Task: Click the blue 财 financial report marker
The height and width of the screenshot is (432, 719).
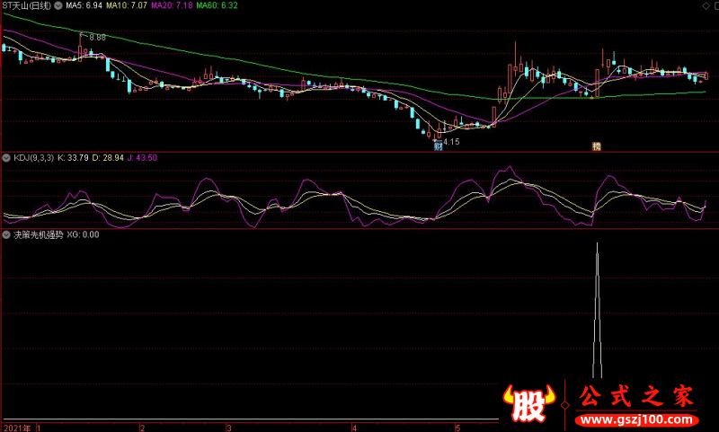Action: pos(439,146)
